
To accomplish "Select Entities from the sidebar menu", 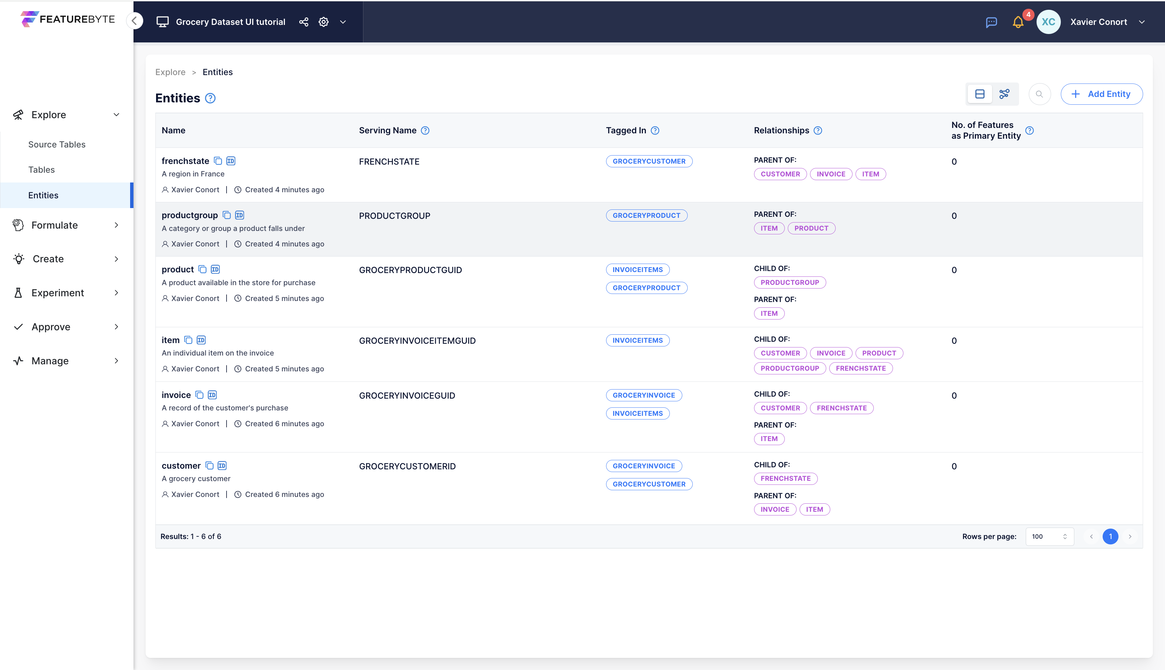I will tap(43, 195).
